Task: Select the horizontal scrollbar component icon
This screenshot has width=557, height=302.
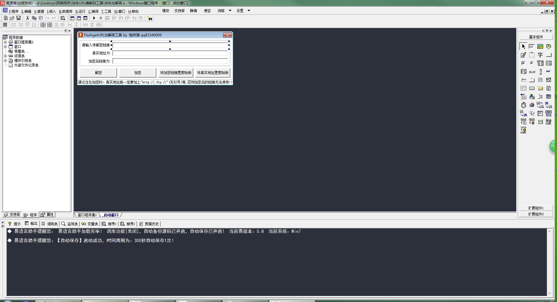Action: 532,71
